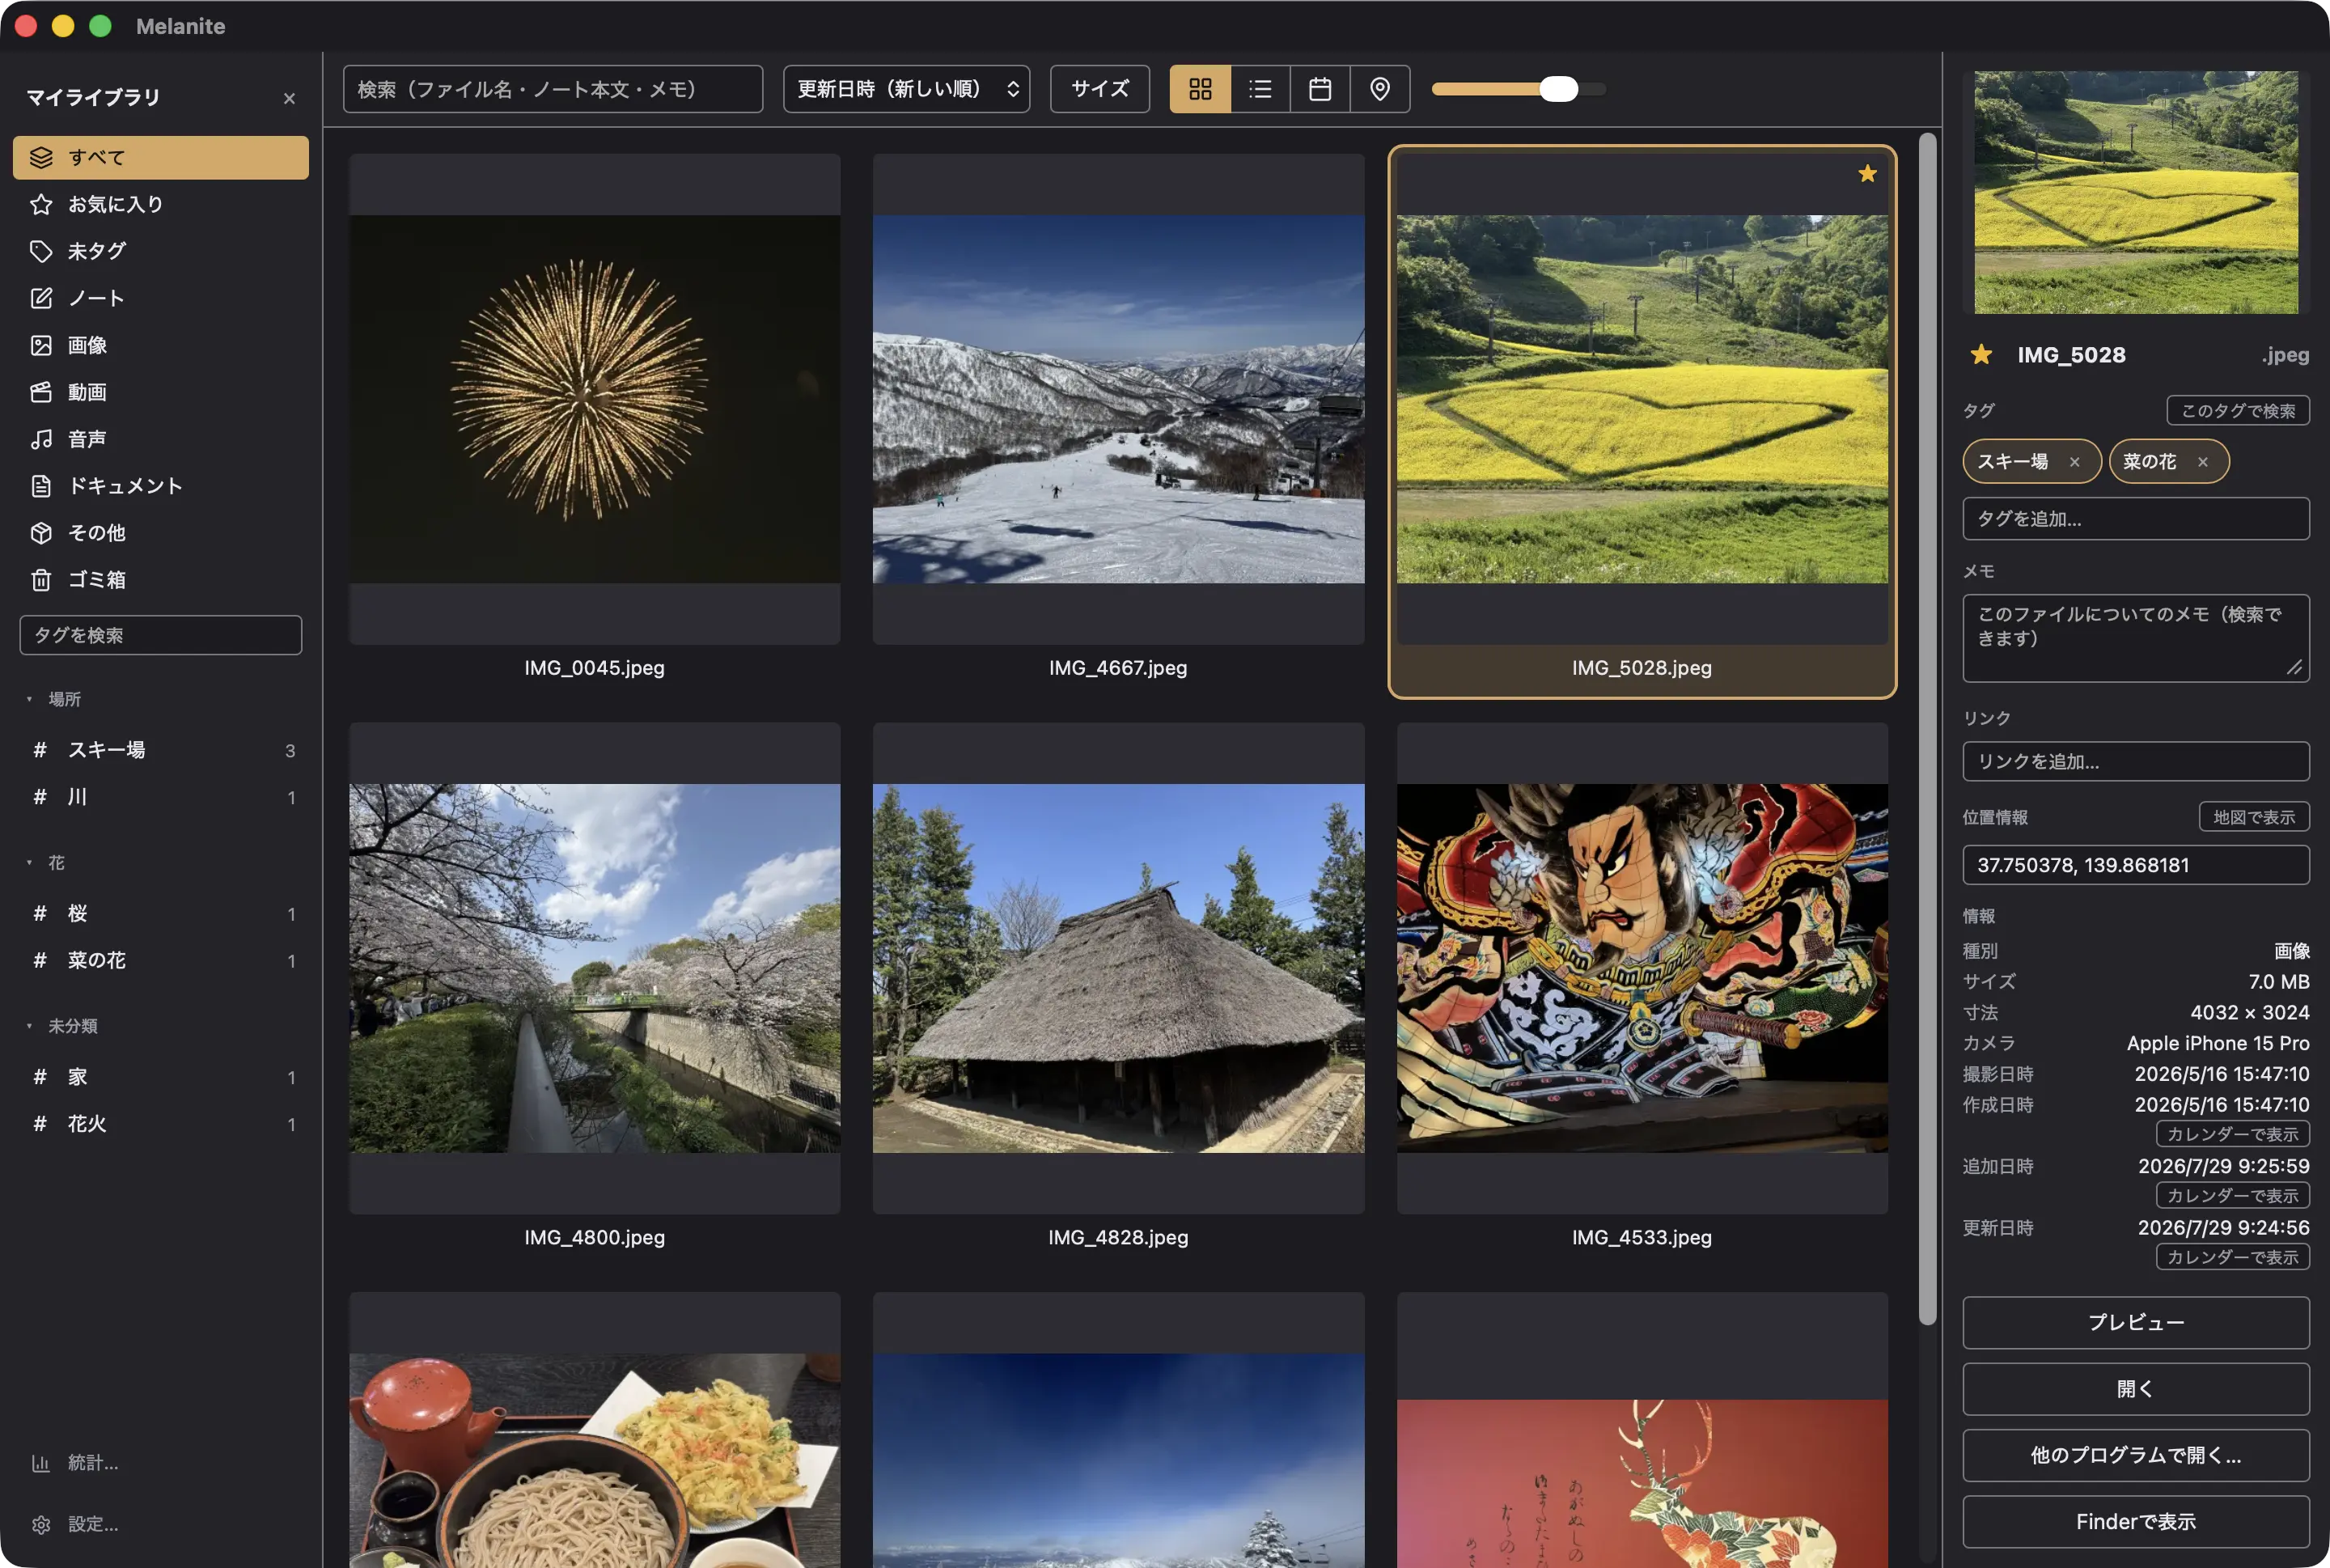Screen dimensions: 2330x1568
Task: Switch to grid view
Action: 1200,89
